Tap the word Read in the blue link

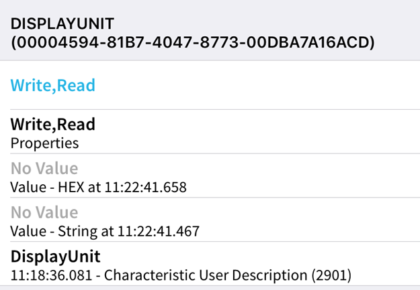coord(76,85)
